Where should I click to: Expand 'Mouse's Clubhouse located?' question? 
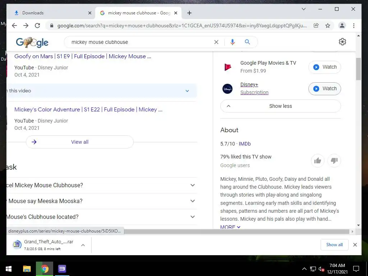(102, 217)
